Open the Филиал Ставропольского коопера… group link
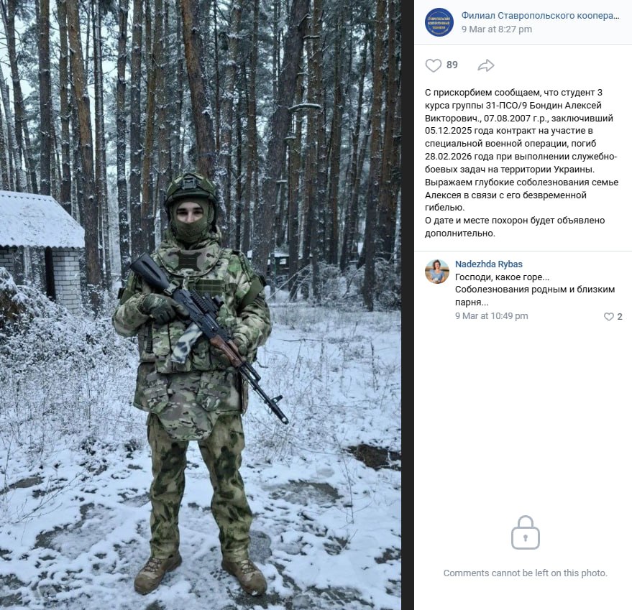The height and width of the screenshot is (610, 632). click(540, 16)
